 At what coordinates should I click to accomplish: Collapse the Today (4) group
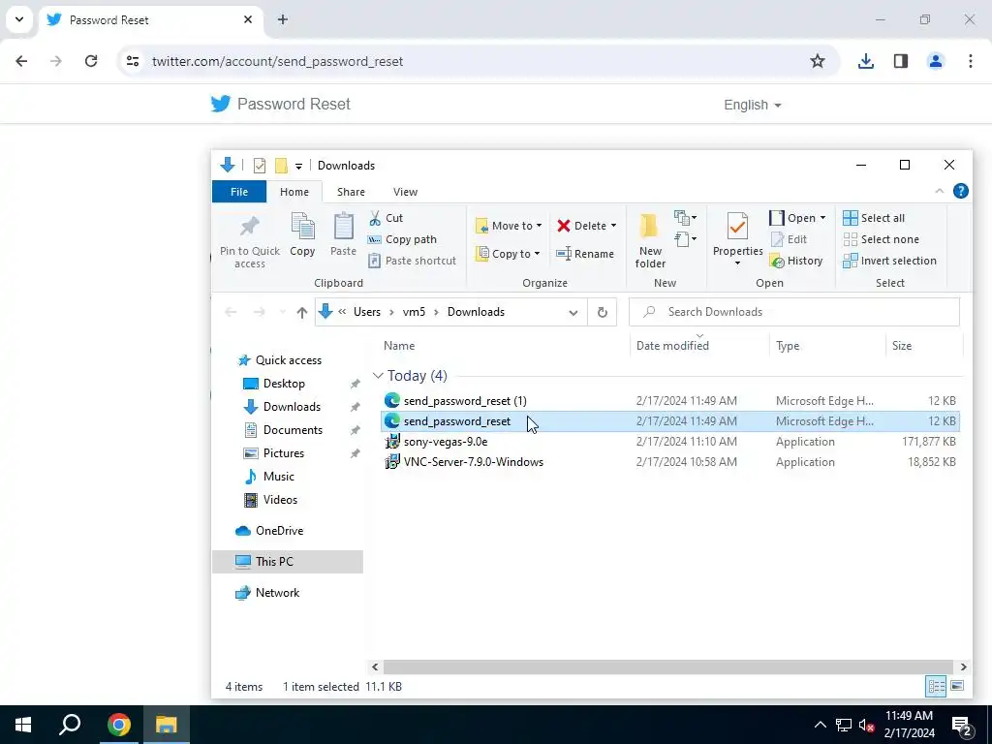click(x=378, y=376)
